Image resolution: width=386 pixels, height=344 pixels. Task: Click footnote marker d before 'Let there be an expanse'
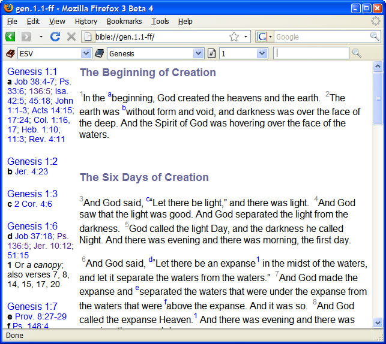pyautogui.click(x=151, y=259)
